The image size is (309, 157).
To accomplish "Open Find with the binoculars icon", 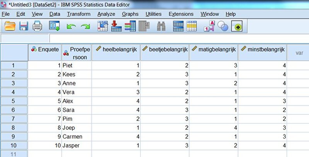I will point(161,26).
